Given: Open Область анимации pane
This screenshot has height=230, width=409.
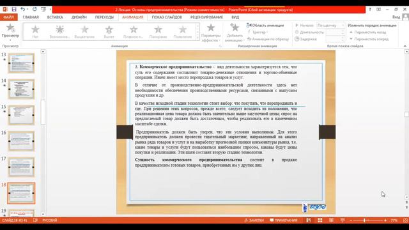Looking at the screenshot, I should 265,26.
